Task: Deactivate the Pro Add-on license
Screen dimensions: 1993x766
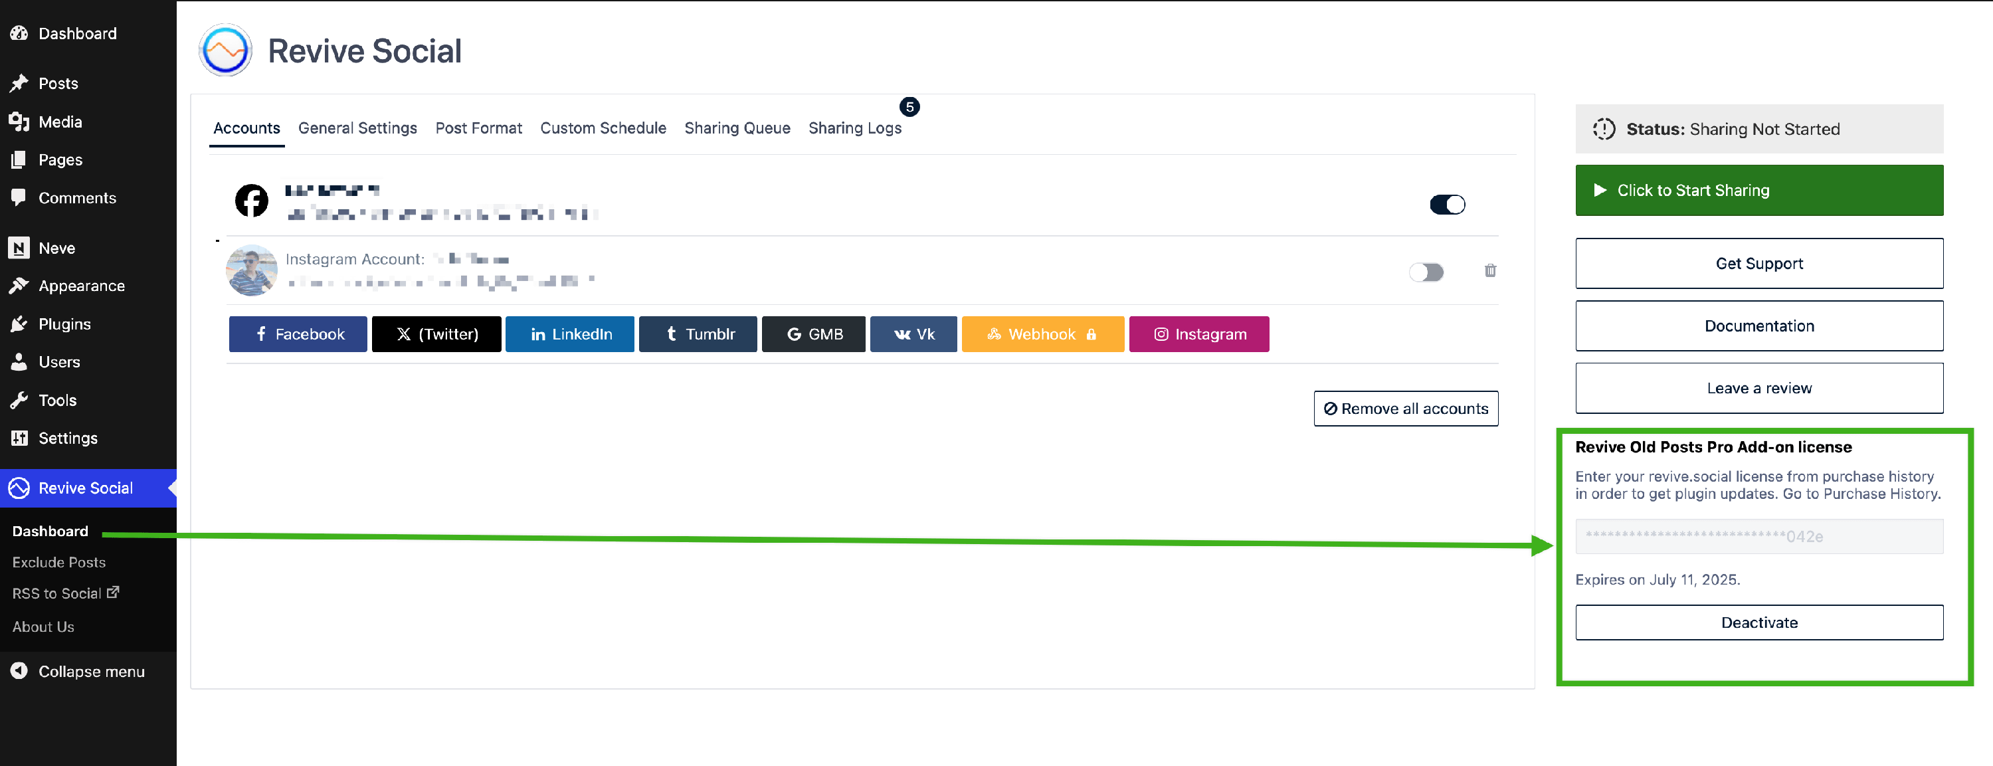Action: point(1758,623)
